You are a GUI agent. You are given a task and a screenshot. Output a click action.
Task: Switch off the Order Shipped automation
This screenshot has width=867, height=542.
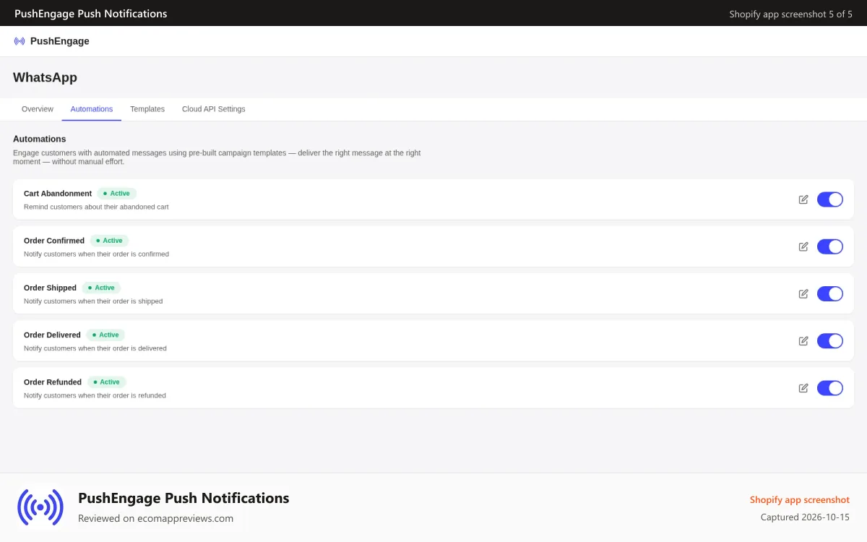(830, 293)
